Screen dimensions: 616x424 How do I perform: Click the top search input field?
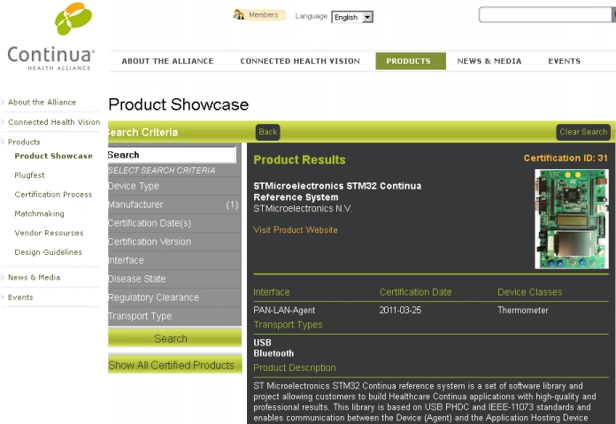(545, 14)
